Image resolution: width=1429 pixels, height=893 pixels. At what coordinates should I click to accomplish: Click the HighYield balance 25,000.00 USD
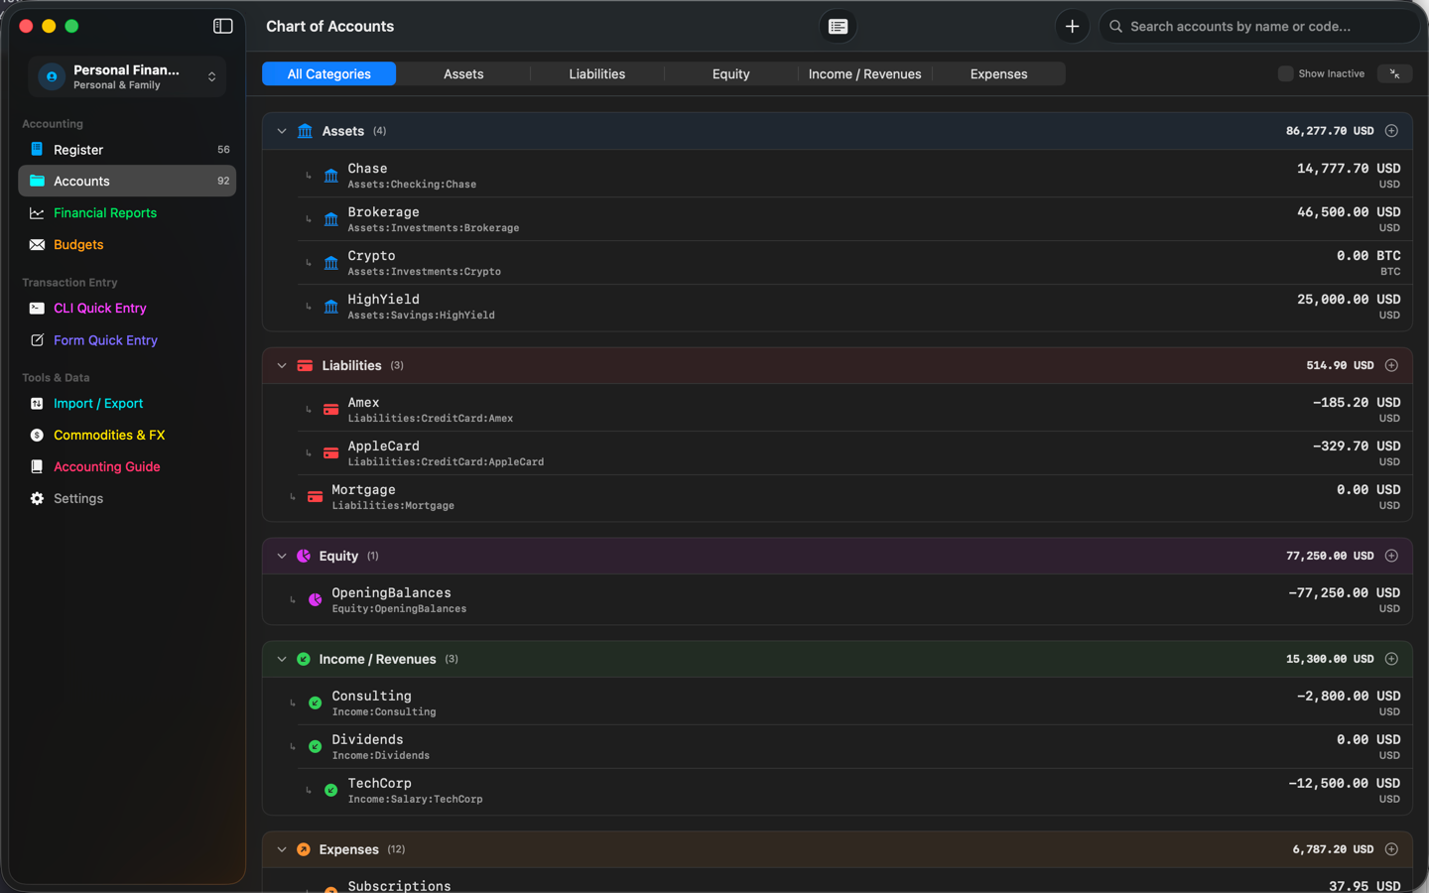pos(1349,300)
